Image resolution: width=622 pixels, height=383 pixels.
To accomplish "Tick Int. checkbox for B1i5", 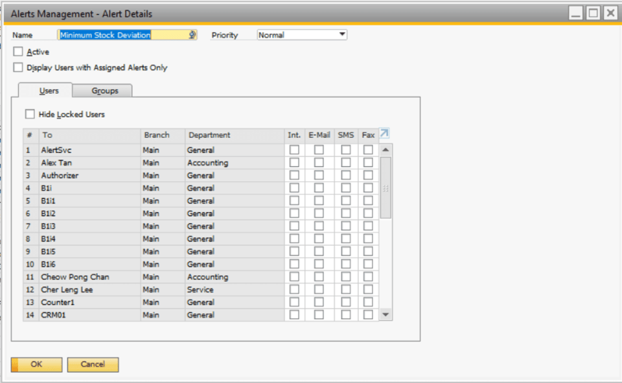I will pos(294,251).
